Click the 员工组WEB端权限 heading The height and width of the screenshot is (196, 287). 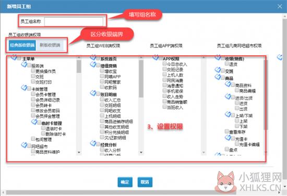[x=103, y=46]
